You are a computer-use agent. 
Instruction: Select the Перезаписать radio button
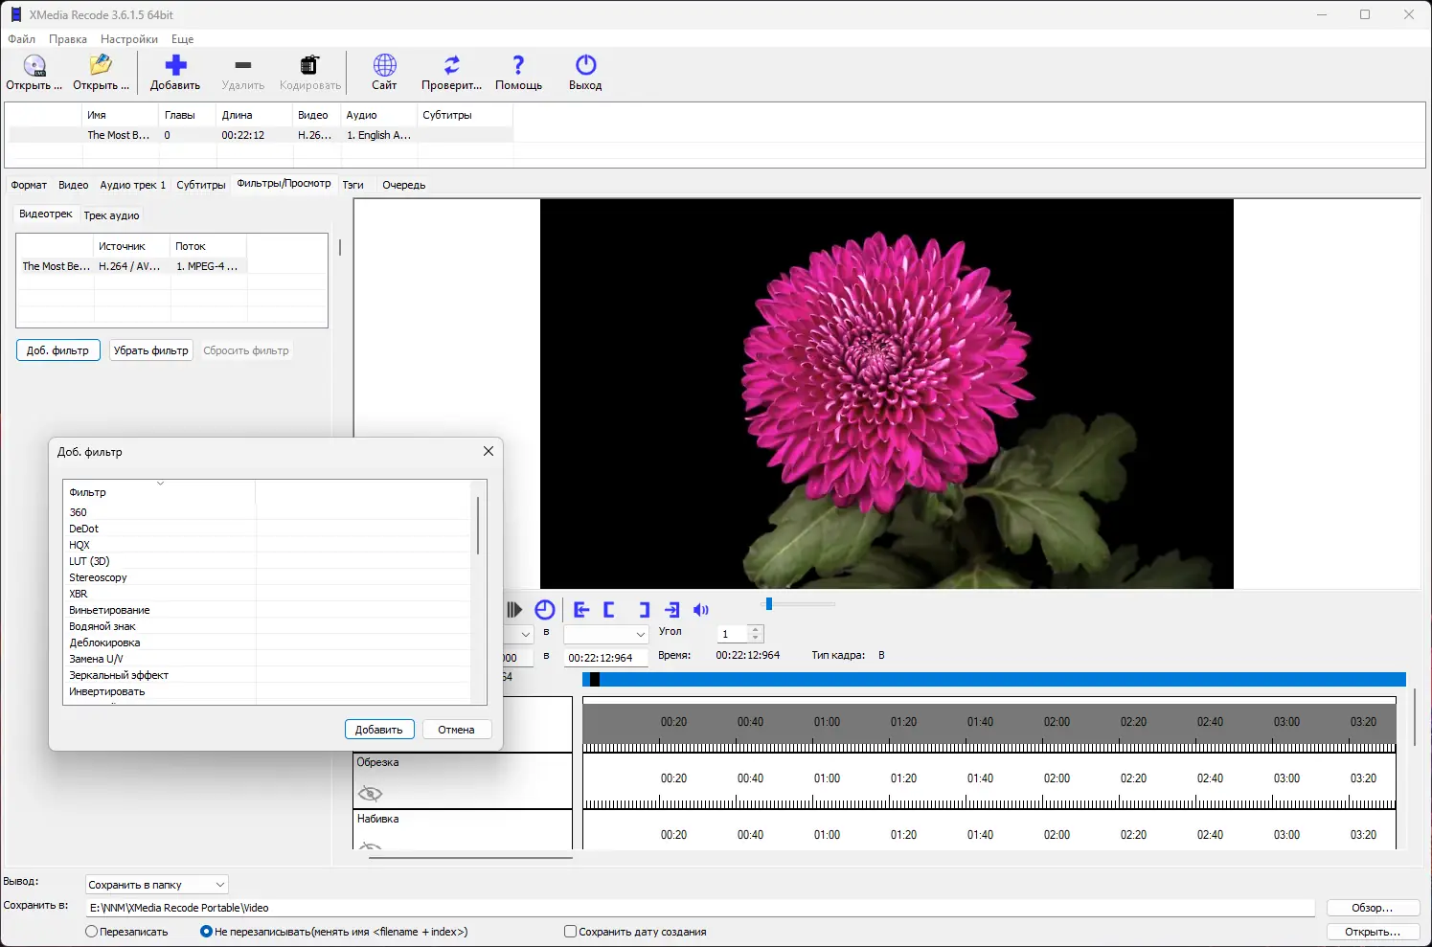click(92, 932)
